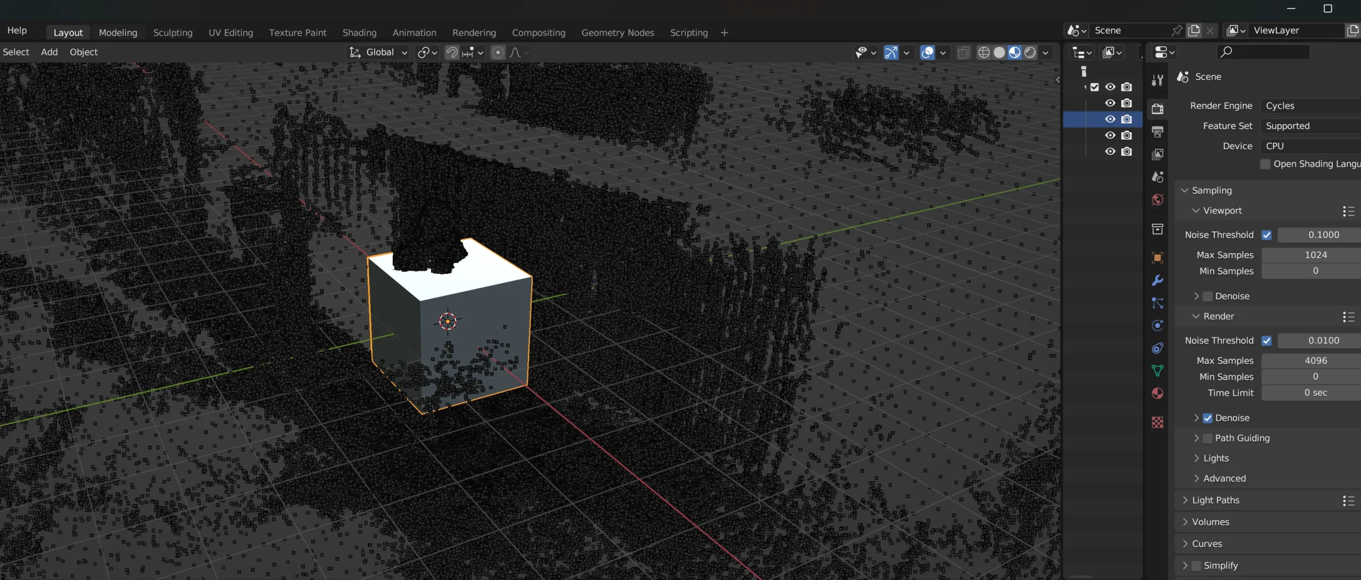1361x580 pixels.
Task: Switch to the UV Editing workspace tab
Action: [231, 32]
